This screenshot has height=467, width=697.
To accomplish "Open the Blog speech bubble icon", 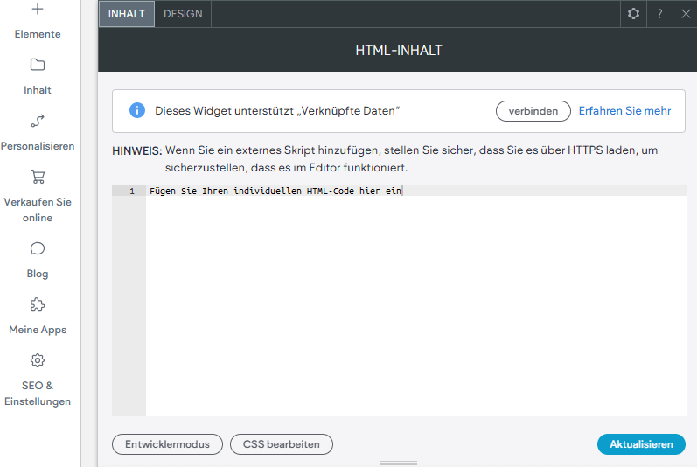I will tap(38, 248).
